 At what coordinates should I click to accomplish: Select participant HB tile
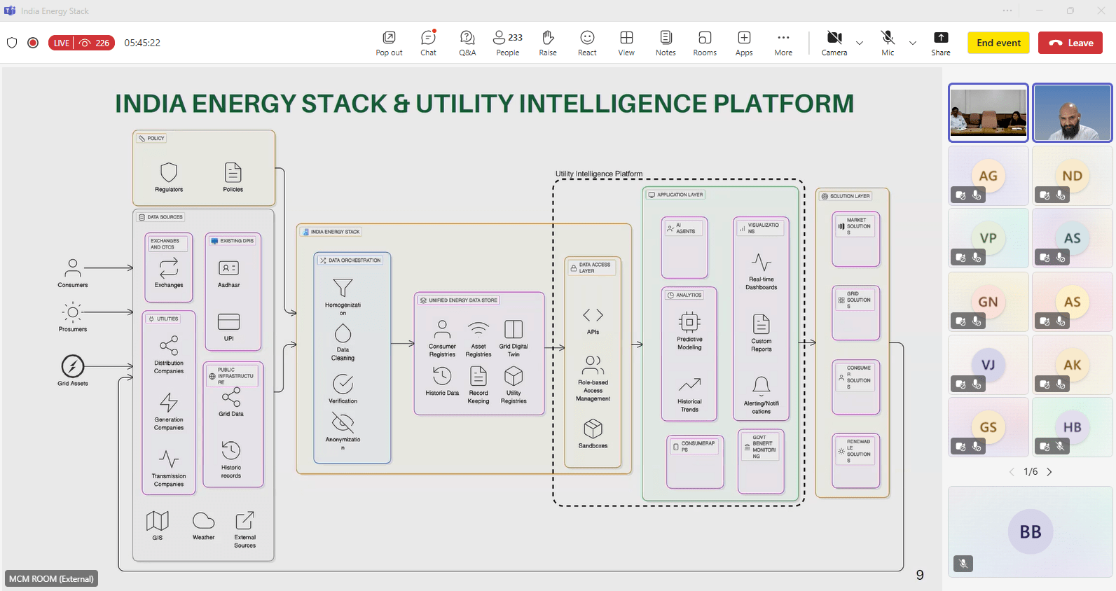[1072, 427]
